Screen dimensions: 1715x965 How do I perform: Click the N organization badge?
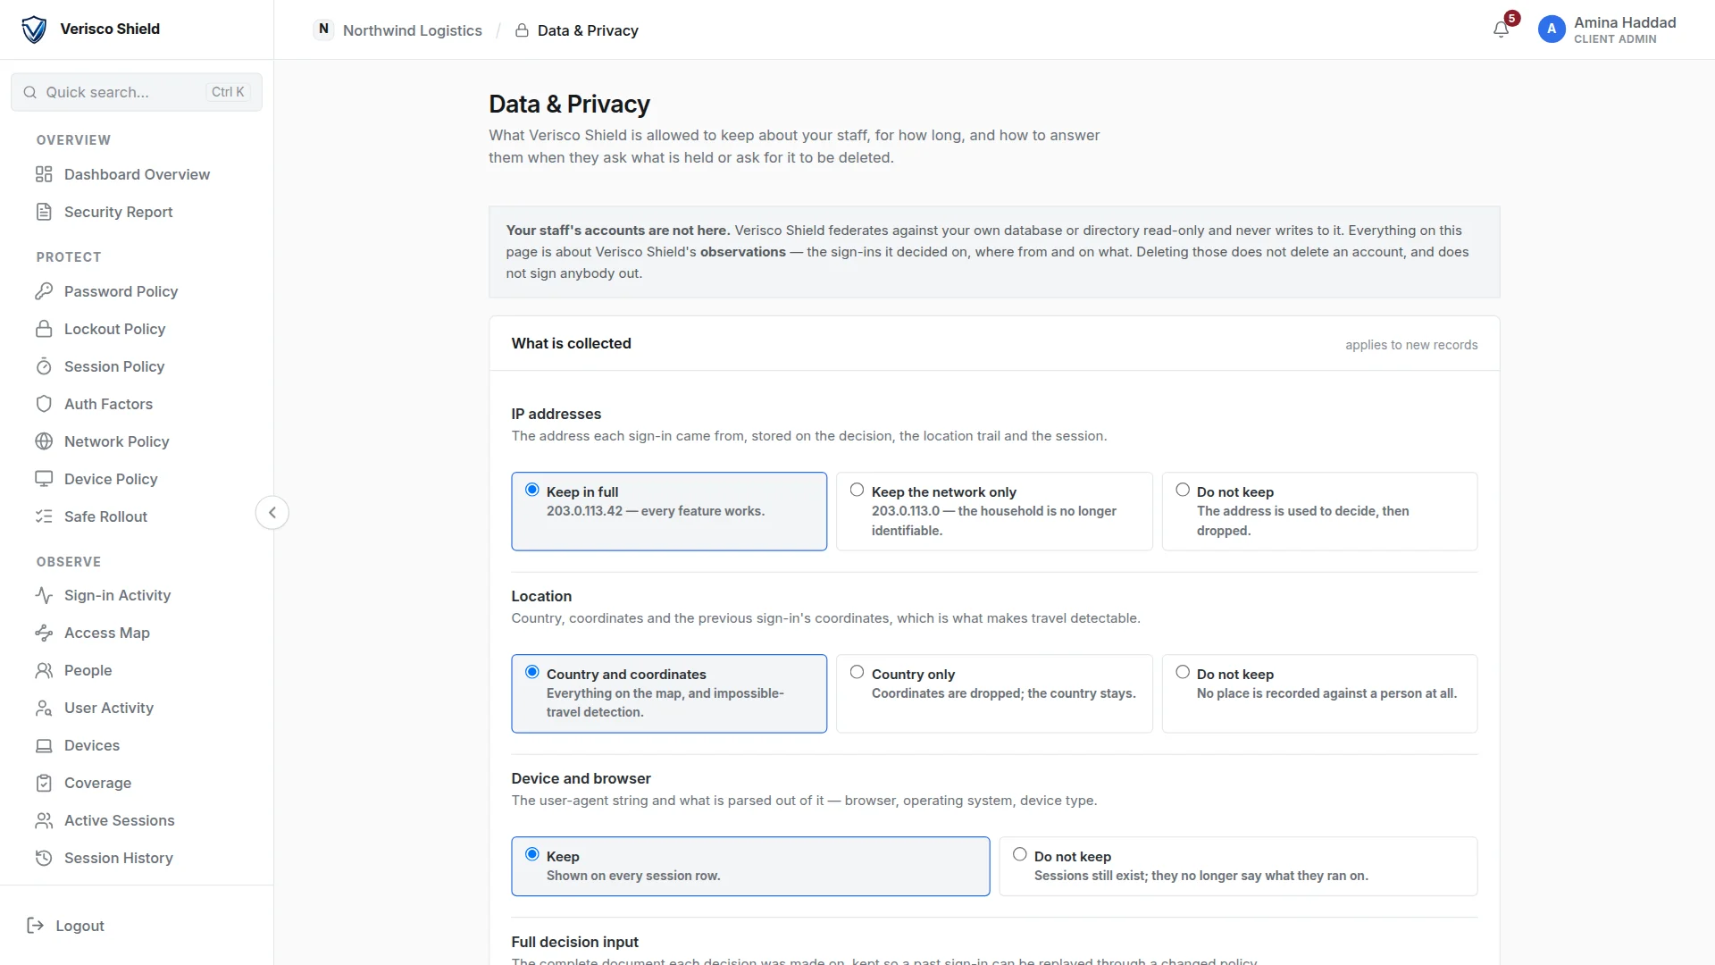coord(323,29)
